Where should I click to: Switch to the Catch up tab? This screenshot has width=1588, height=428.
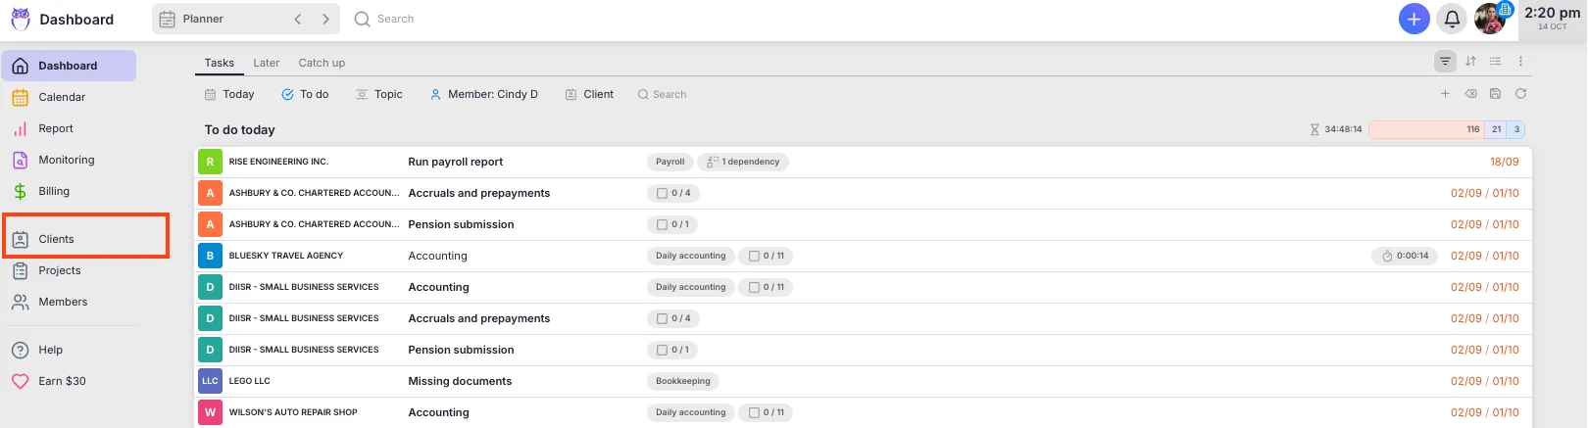click(322, 63)
